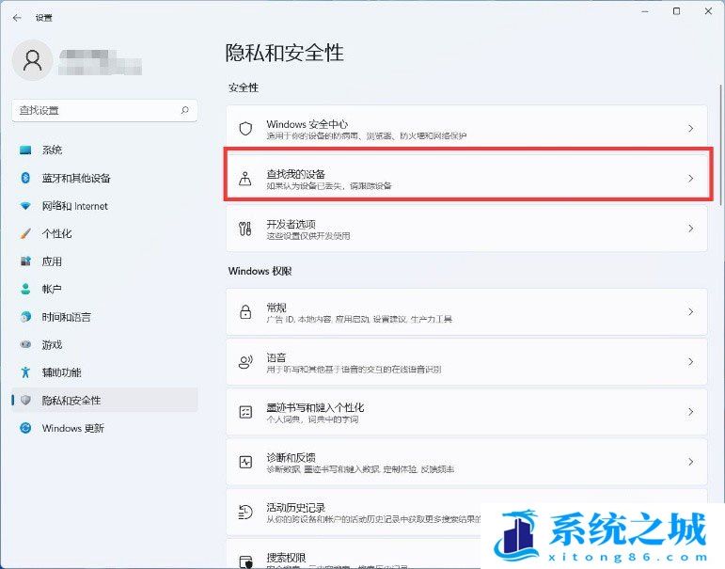
Task: Open 网络和 Internet settings
Action: tap(105, 206)
